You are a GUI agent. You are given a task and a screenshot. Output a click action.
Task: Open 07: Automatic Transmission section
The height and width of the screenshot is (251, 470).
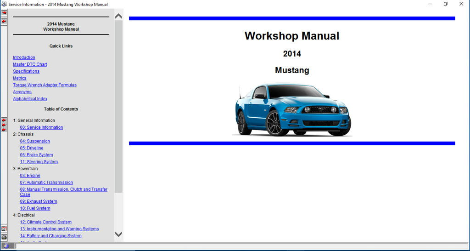tap(46, 183)
